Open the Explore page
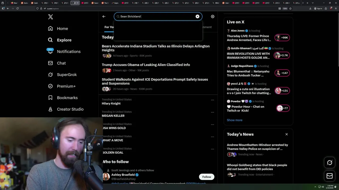 60,40
